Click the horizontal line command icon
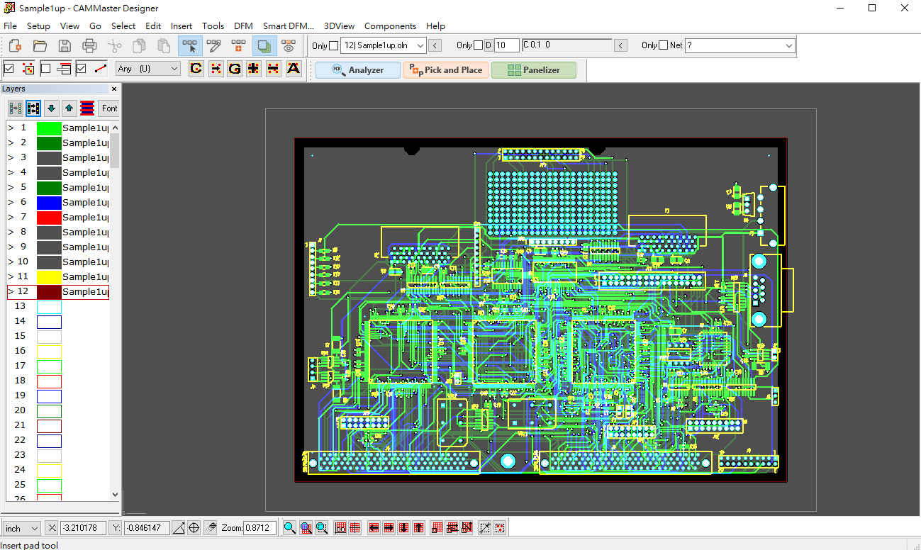The image size is (921, 550). tap(273, 69)
